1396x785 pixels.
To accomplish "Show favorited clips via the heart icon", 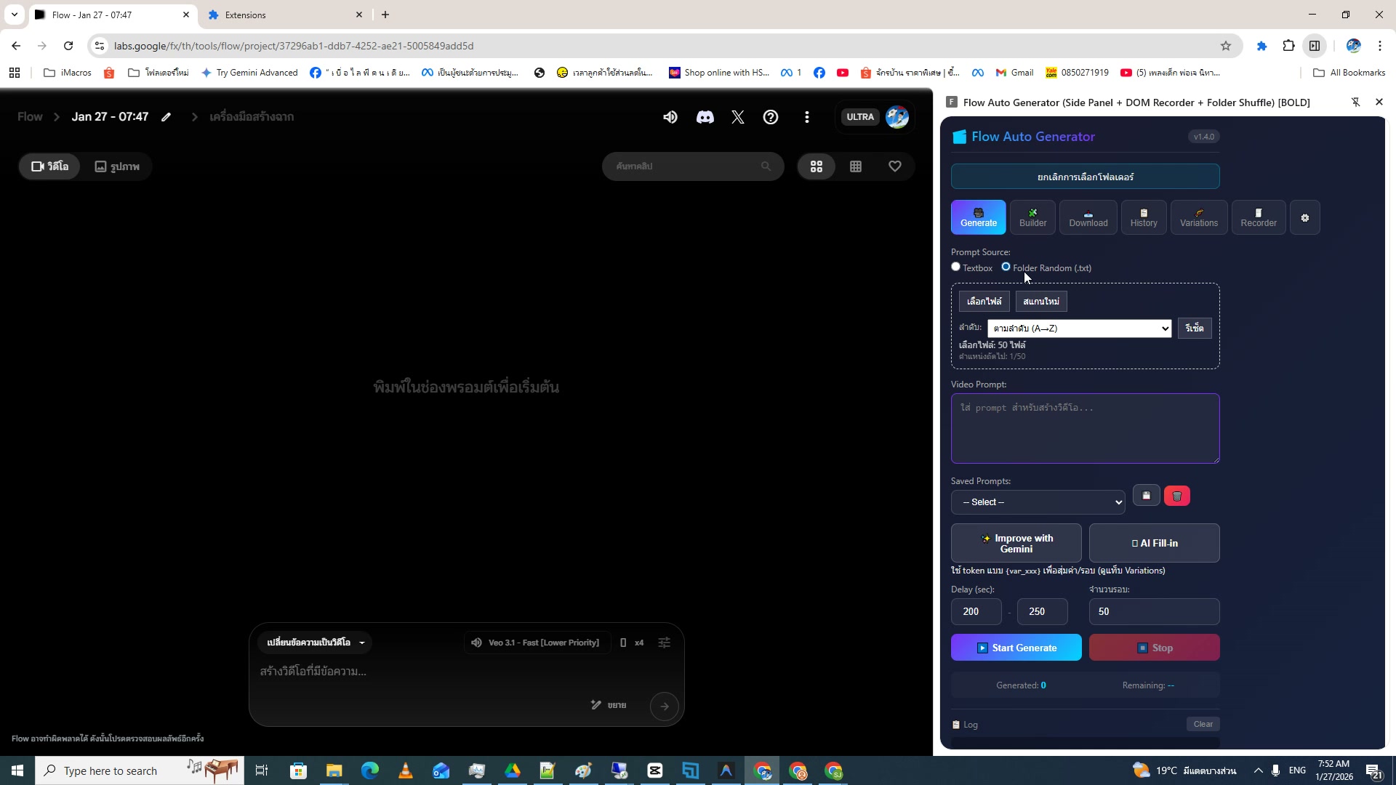I will pos(894,166).
